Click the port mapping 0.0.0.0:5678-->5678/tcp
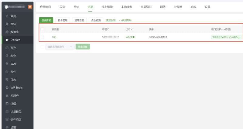The width and height of the screenshot is (243, 129). (226, 37)
